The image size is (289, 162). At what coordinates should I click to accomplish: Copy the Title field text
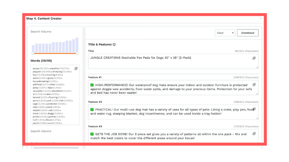point(254,58)
